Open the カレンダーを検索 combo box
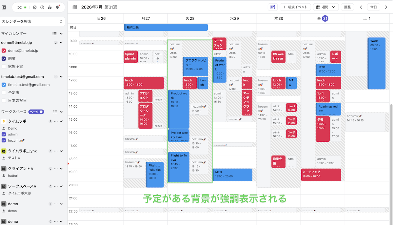 [x=32, y=22]
